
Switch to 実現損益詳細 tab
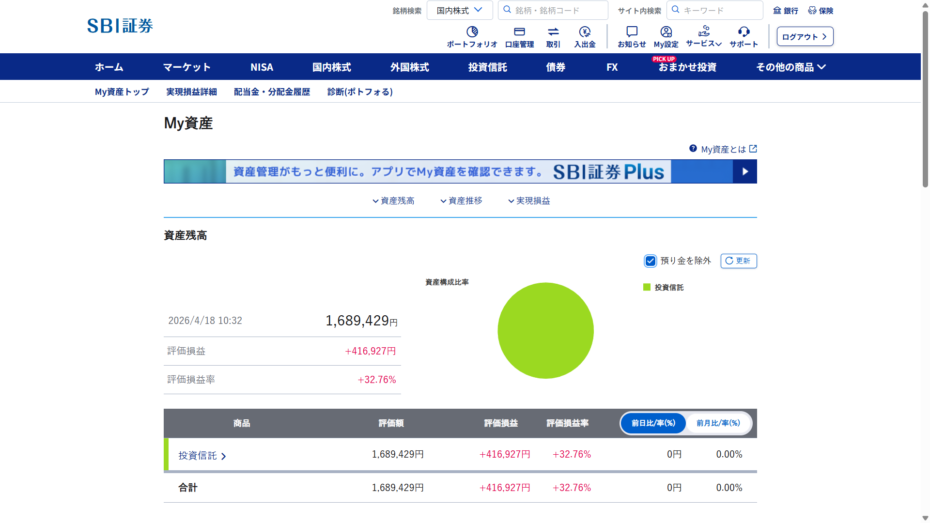pyautogui.click(x=191, y=92)
